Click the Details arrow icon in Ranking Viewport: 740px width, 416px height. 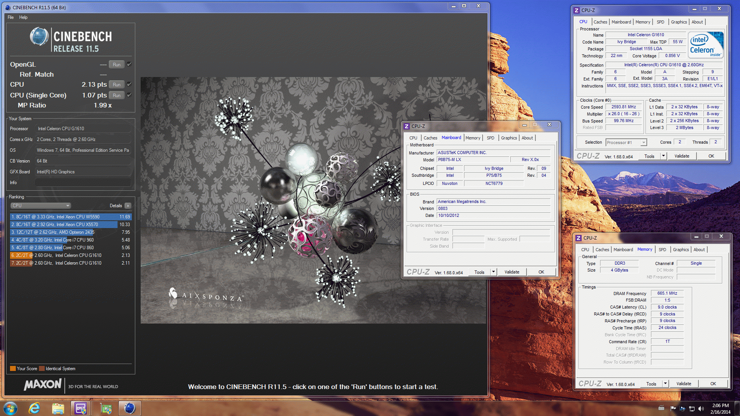[x=128, y=206]
